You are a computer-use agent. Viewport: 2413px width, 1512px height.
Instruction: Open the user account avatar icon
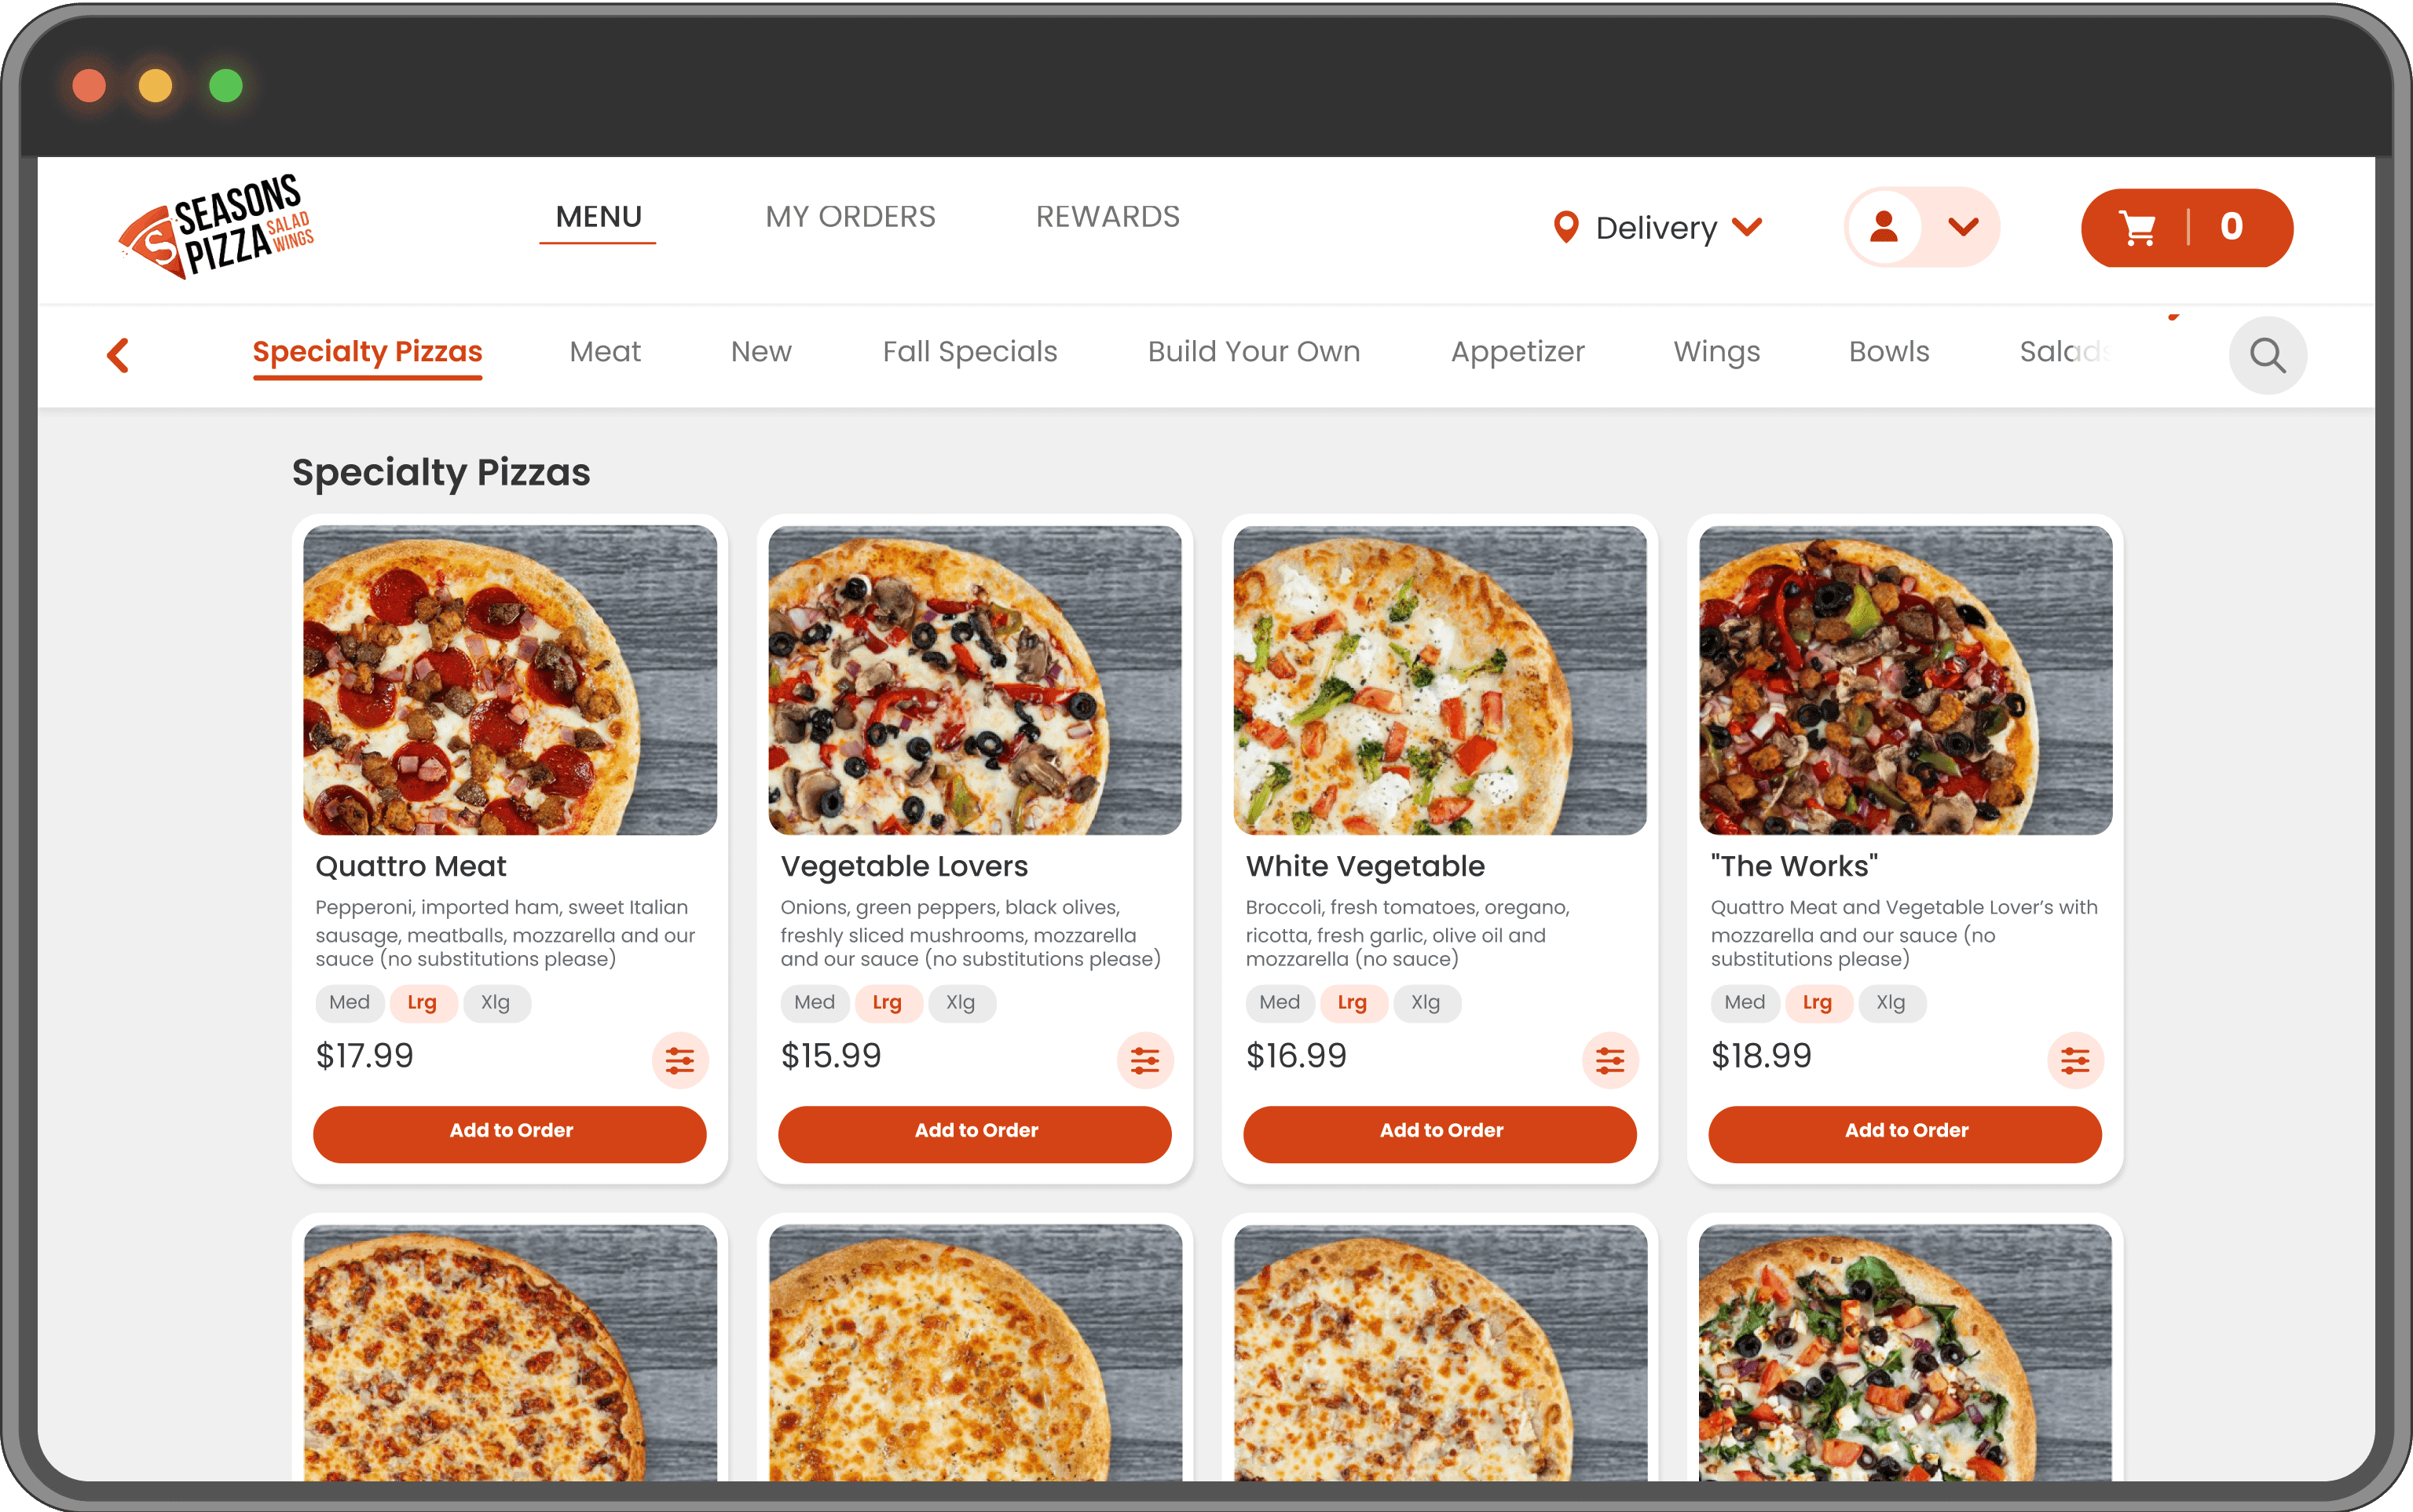click(x=1884, y=227)
